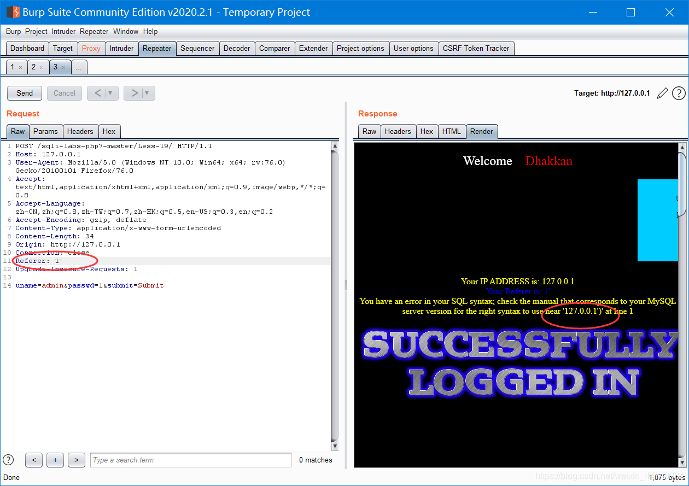Image resolution: width=689 pixels, height=486 pixels.
Task: Select response Render tab
Action: click(482, 131)
